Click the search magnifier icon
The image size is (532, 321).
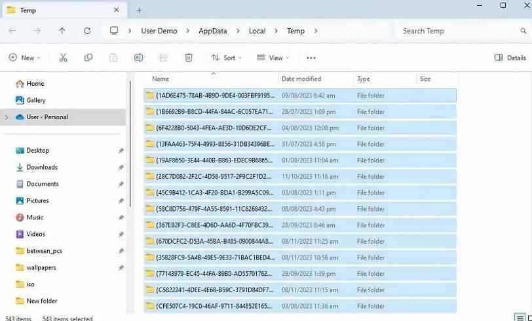coord(523,31)
